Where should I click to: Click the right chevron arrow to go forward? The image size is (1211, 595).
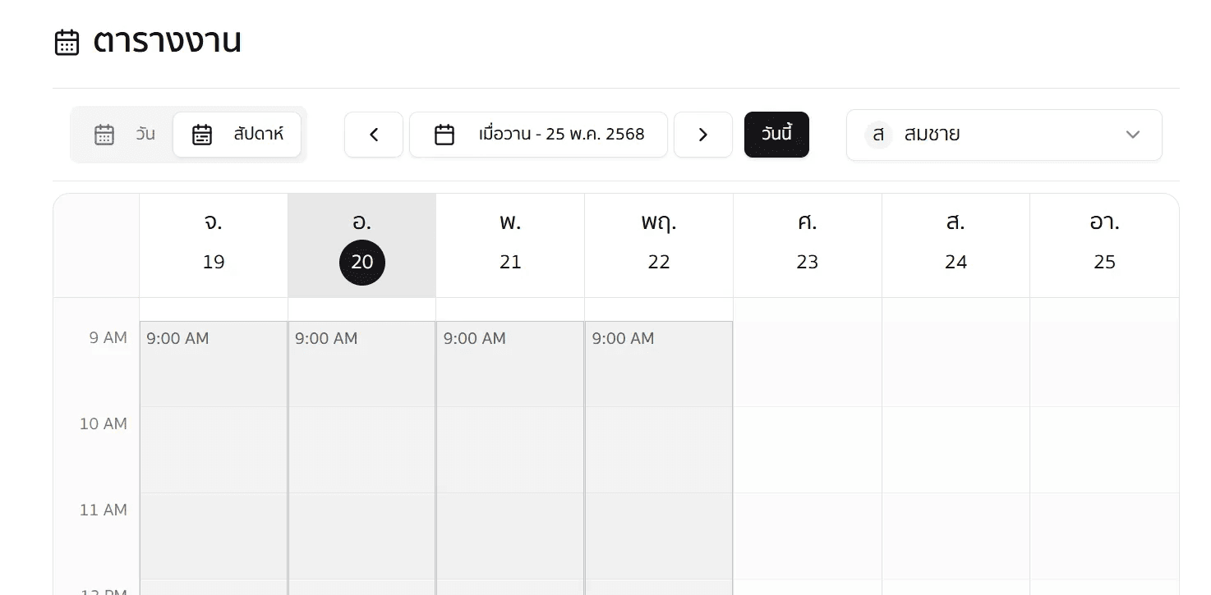coord(703,134)
